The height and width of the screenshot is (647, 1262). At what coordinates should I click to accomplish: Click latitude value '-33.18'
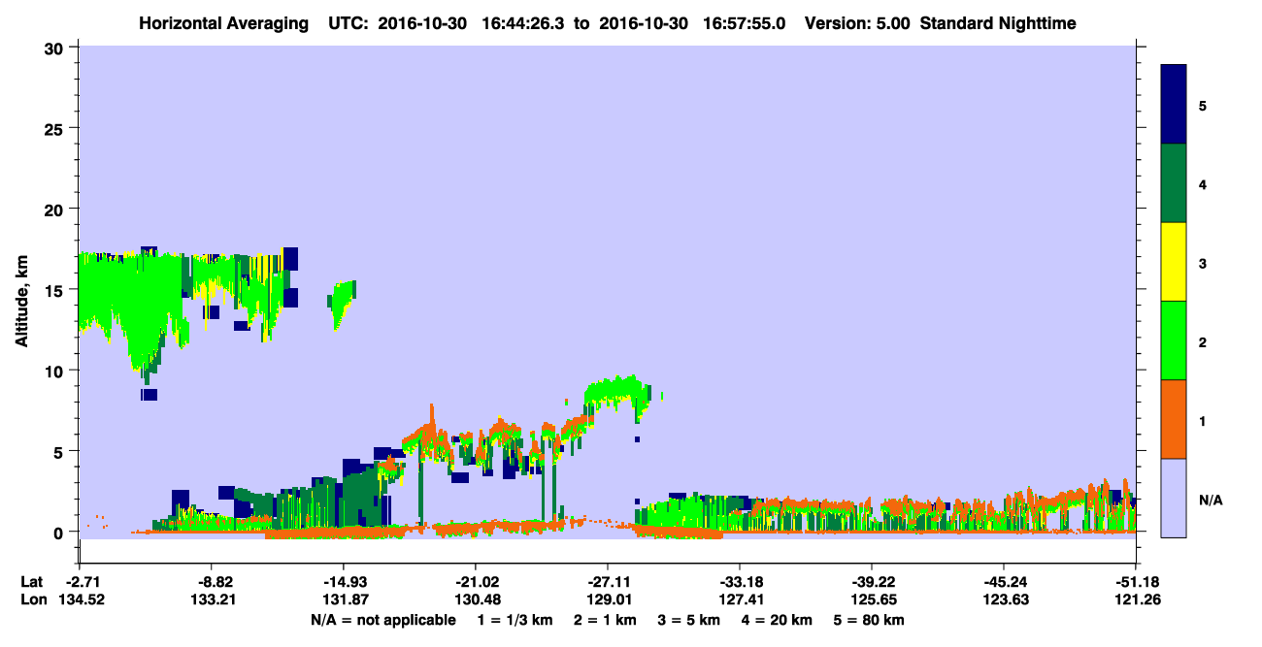(740, 582)
